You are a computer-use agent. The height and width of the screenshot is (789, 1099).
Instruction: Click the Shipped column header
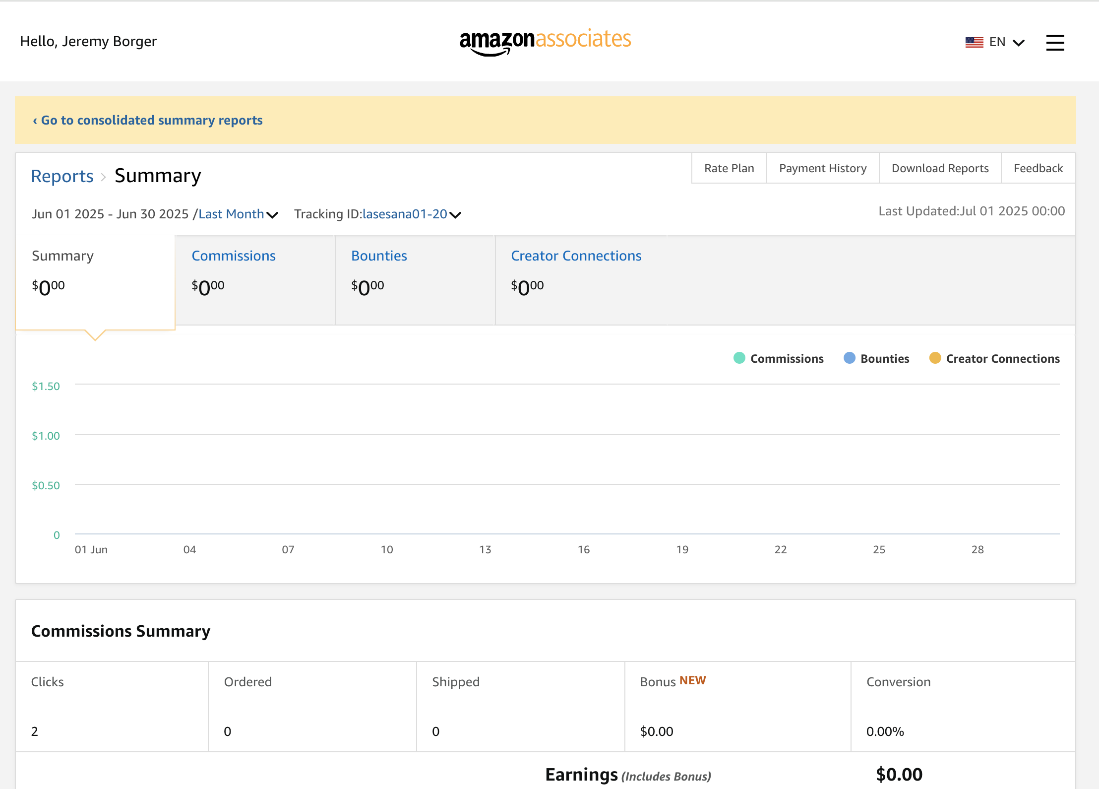455,682
